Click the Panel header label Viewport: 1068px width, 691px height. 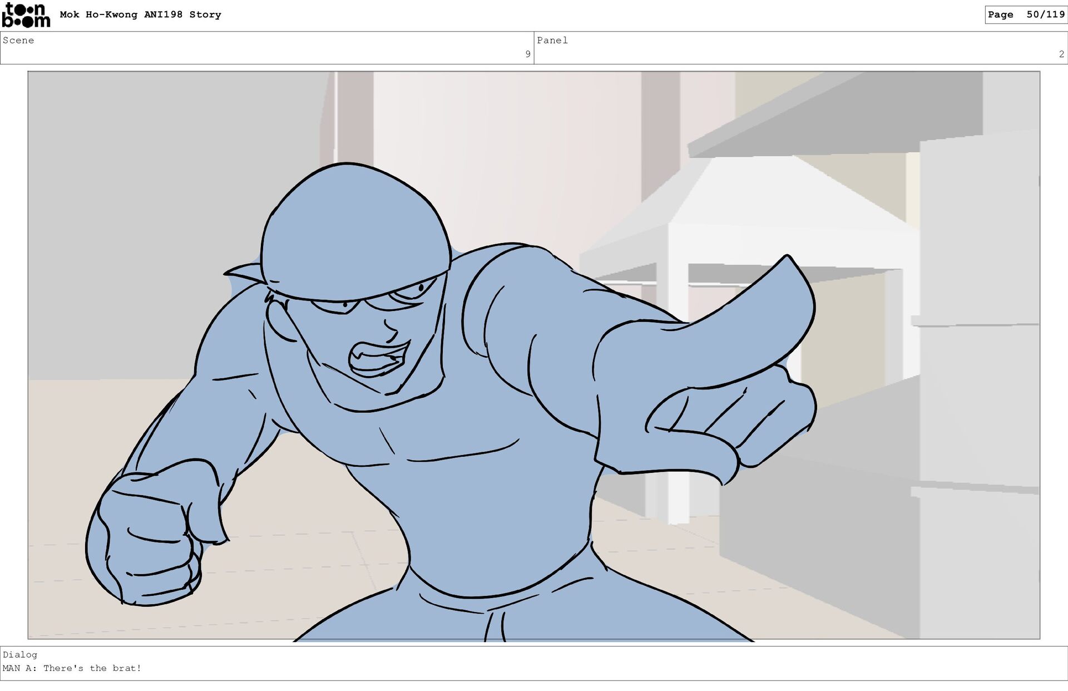[552, 41]
